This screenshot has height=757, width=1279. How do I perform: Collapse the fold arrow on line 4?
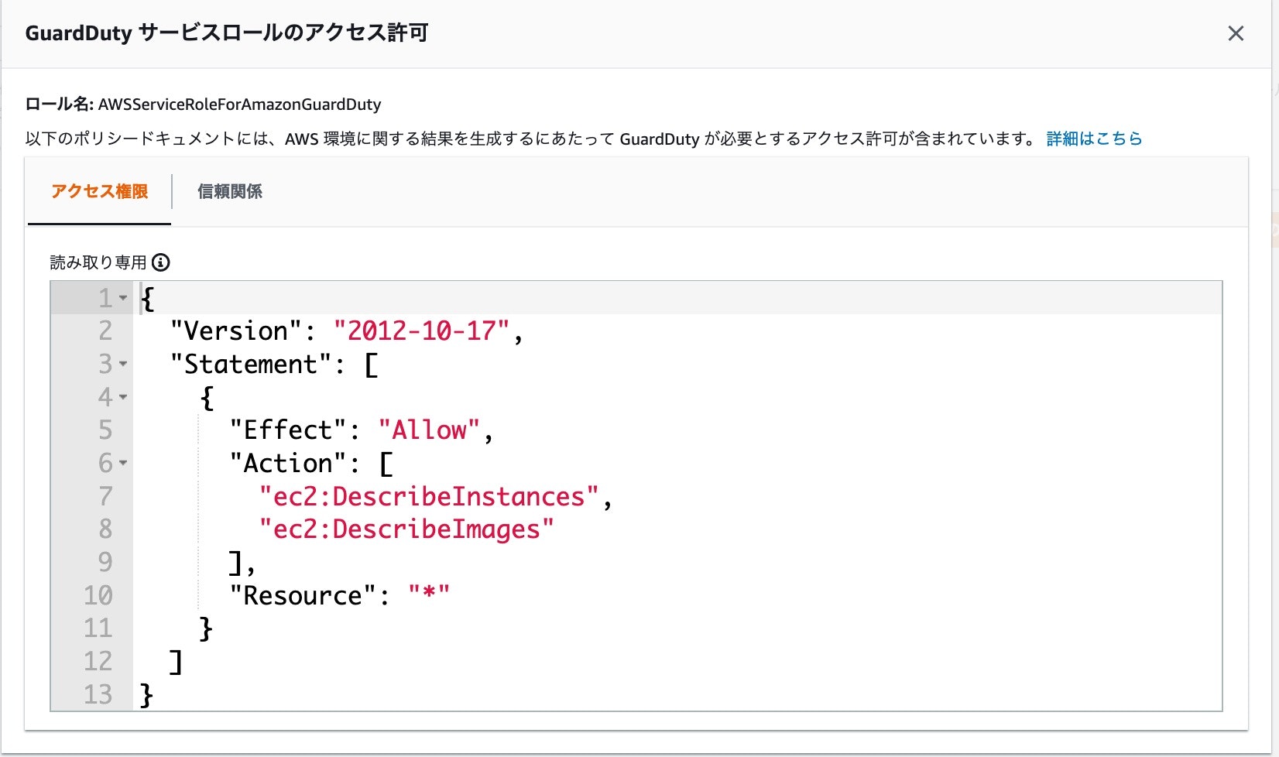point(123,397)
